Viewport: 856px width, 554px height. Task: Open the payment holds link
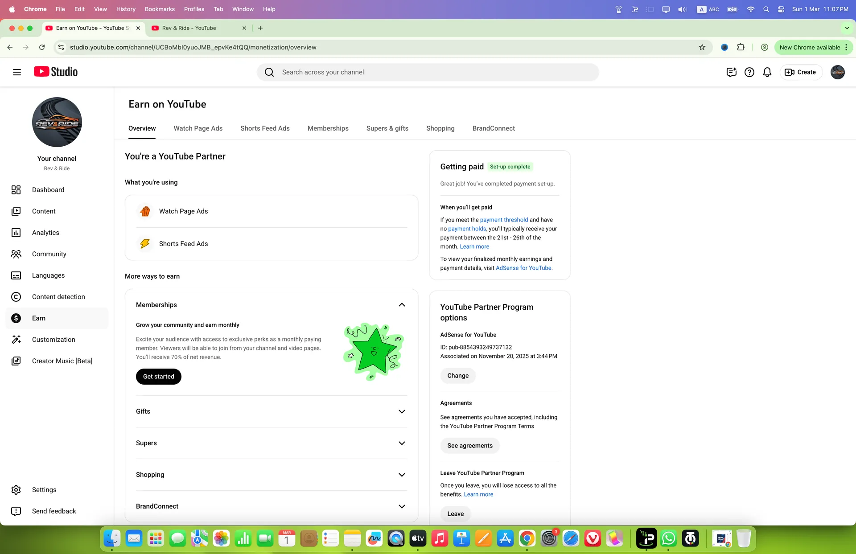[467, 229]
